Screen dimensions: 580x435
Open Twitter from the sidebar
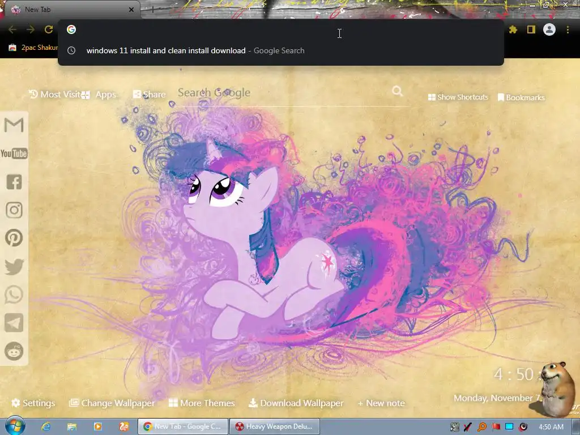tap(14, 267)
